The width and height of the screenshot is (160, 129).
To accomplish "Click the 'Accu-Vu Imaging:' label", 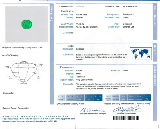I will (x=11, y=55).
